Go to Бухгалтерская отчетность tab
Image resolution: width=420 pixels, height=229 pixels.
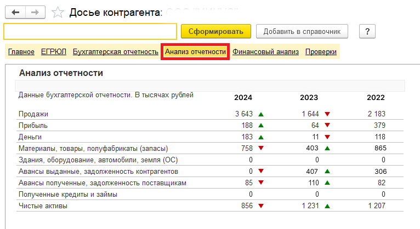115,52
